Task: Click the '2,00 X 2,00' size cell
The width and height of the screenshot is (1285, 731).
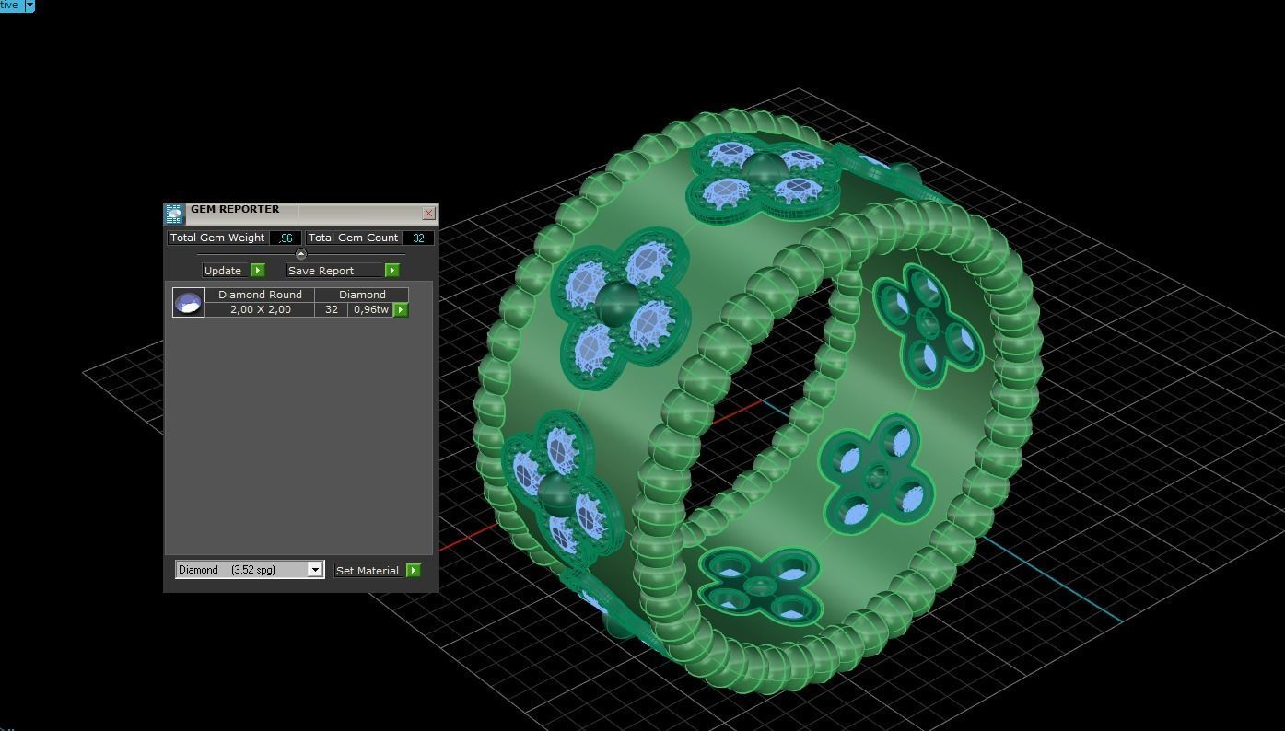Action: point(260,309)
